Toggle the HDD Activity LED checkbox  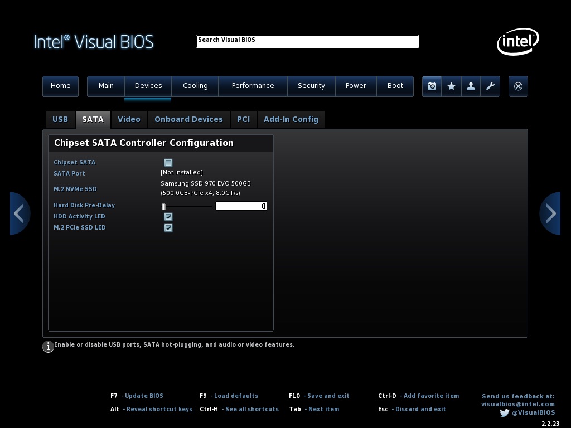(168, 217)
